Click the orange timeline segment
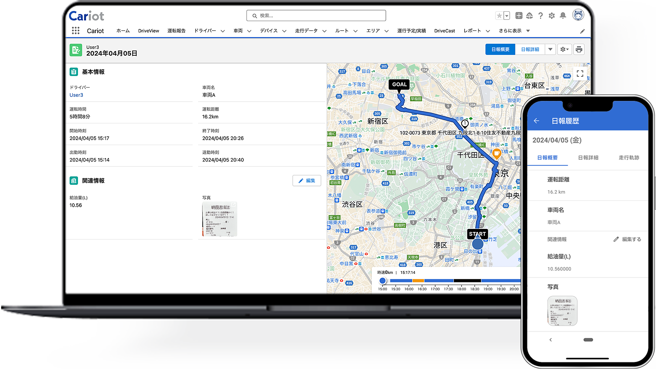Screen dimensions: 656x369 (418, 281)
